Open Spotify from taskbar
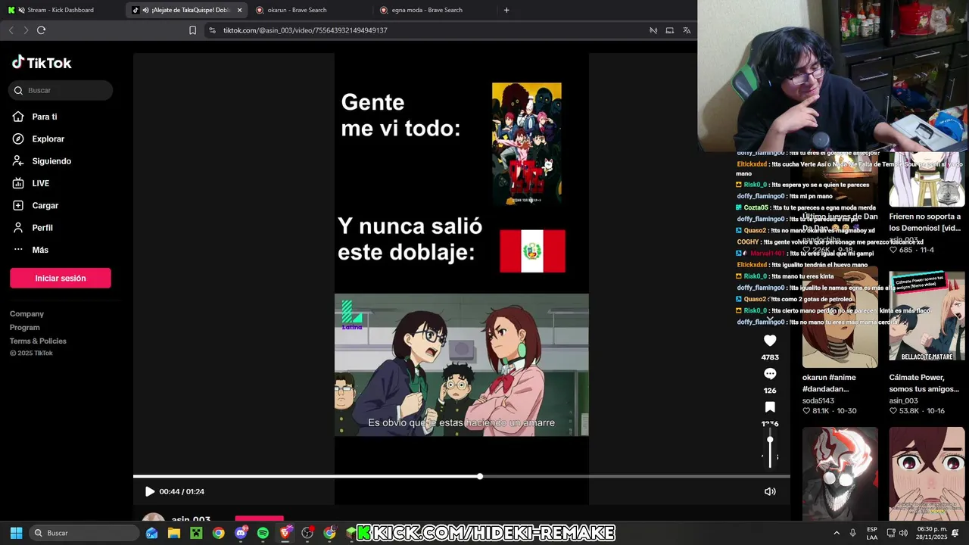This screenshot has height=545, width=969. click(x=263, y=533)
